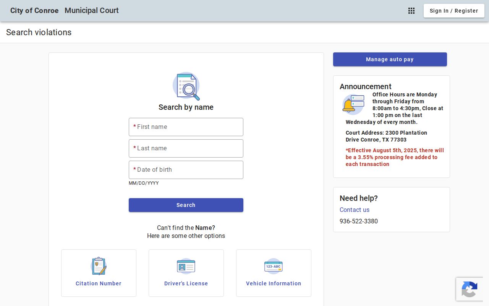Screen dimensions: 489x306
Task: Select the Vehicle Information option label
Action: [274, 283]
